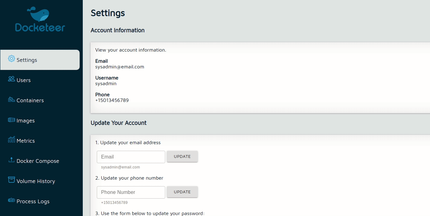Click the bold Username label
This screenshot has width=430, height=216.
[x=107, y=78]
